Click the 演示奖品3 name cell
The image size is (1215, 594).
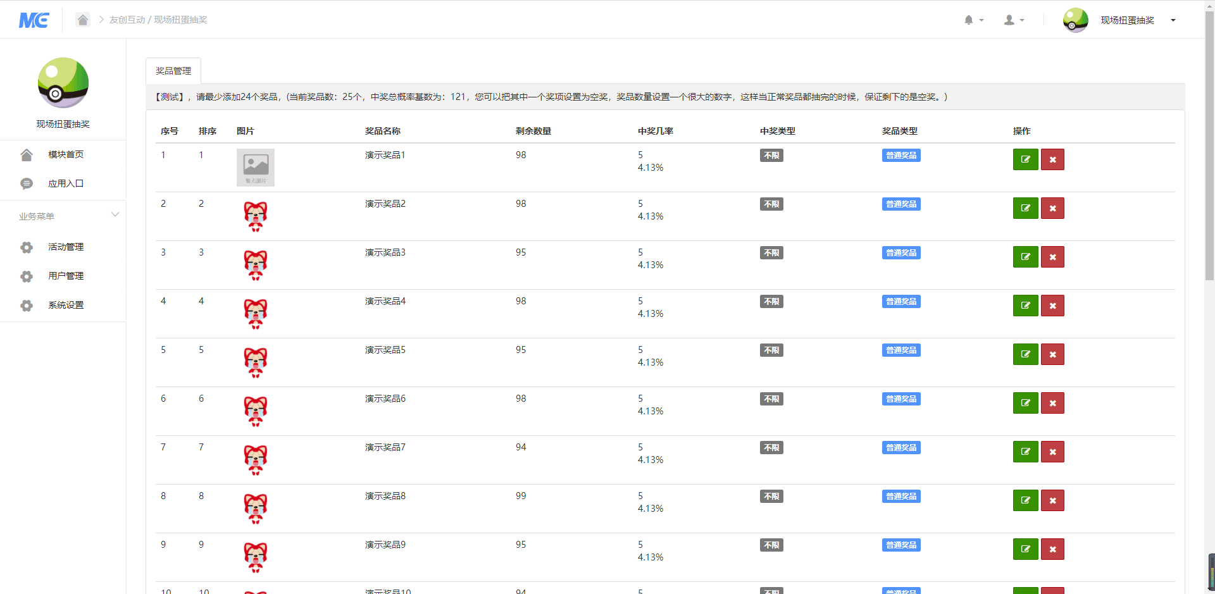tap(385, 252)
